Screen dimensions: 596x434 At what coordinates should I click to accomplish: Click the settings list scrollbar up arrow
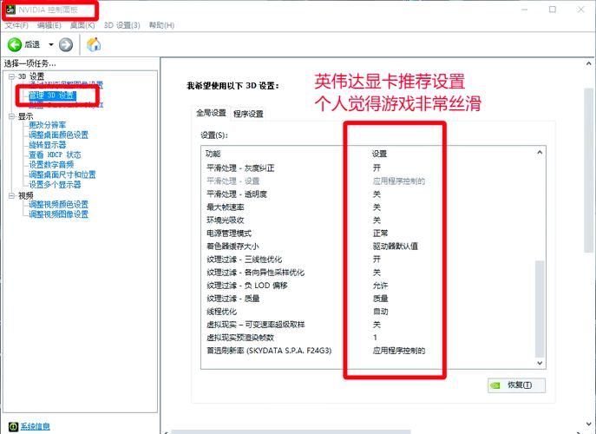point(540,153)
